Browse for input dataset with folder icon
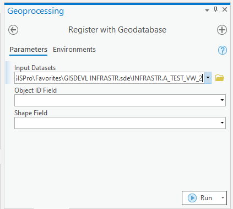This screenshot has width=233, height=209. pyautogui.click(x=220, y=78)
